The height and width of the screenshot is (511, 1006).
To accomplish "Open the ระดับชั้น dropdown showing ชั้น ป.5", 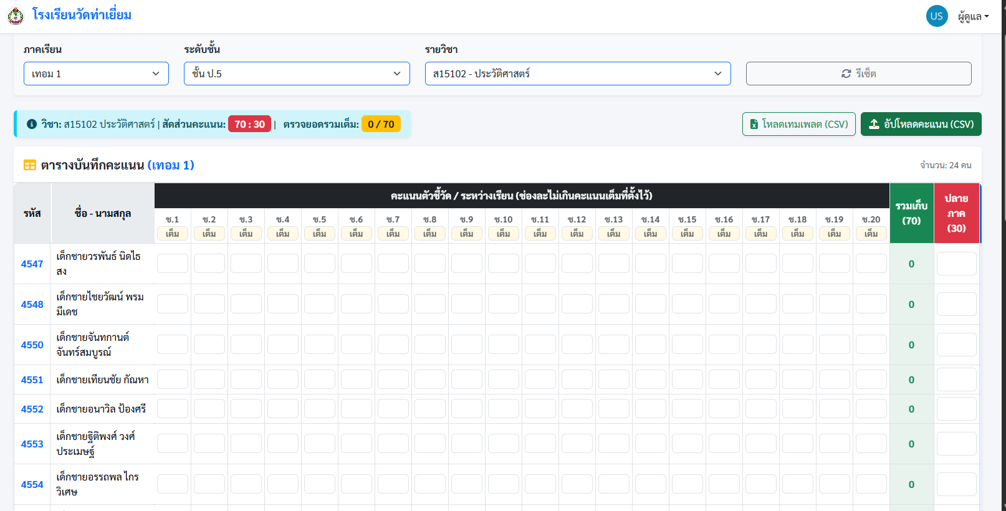I will (297, 74).
